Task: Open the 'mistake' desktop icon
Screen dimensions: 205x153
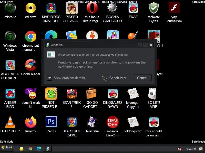Action: tap(10, 8)
